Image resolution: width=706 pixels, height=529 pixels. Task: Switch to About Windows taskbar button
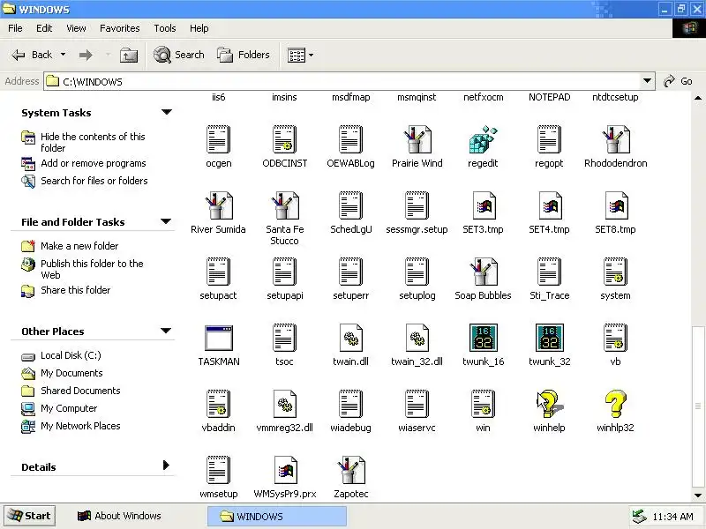tap(119, 516)
